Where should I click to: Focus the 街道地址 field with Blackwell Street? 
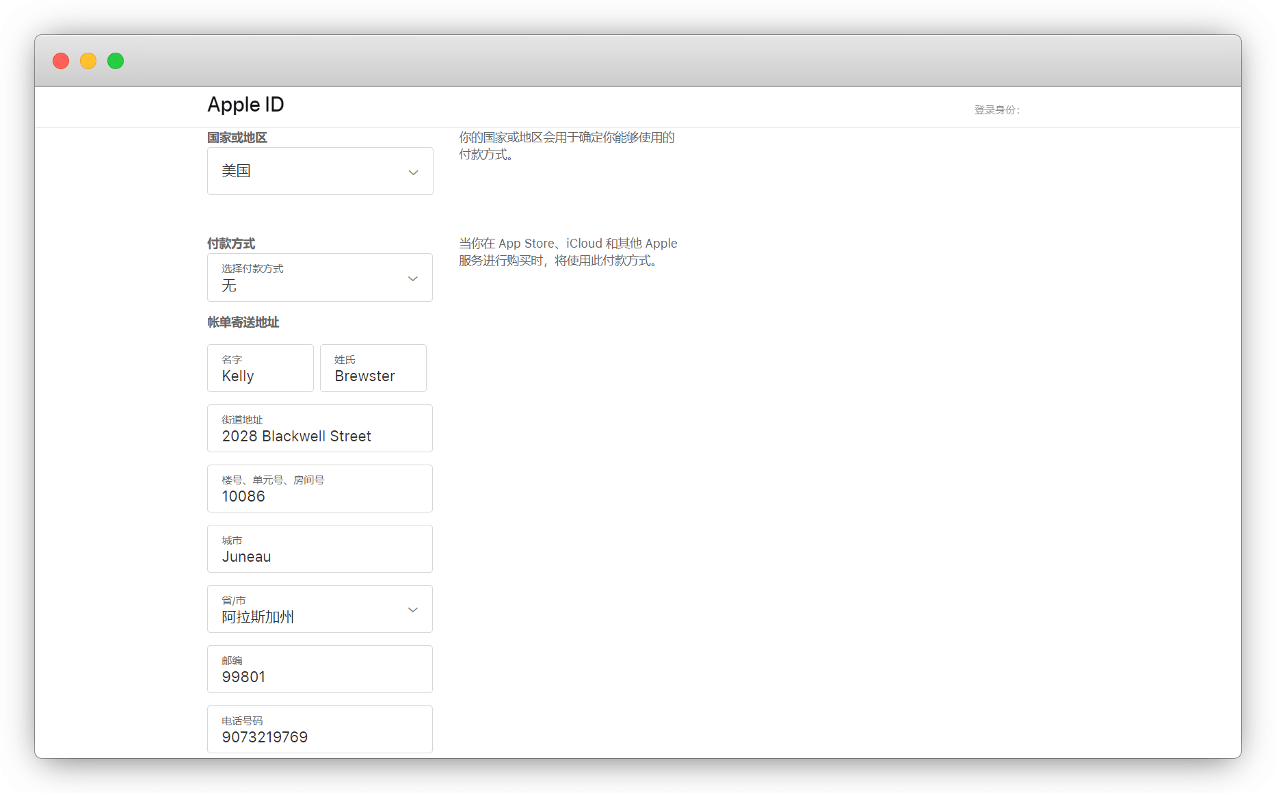[x=320, y=429]
